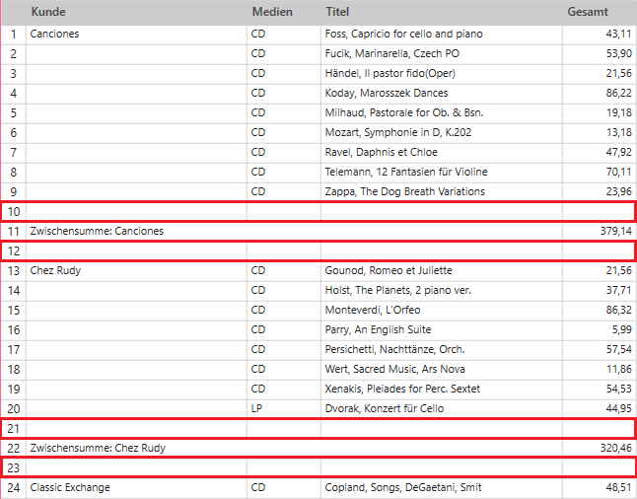The height and width of the screenshot is (499, 637).
Task: Select the Canciones customer cell
Action: [136, 35]
